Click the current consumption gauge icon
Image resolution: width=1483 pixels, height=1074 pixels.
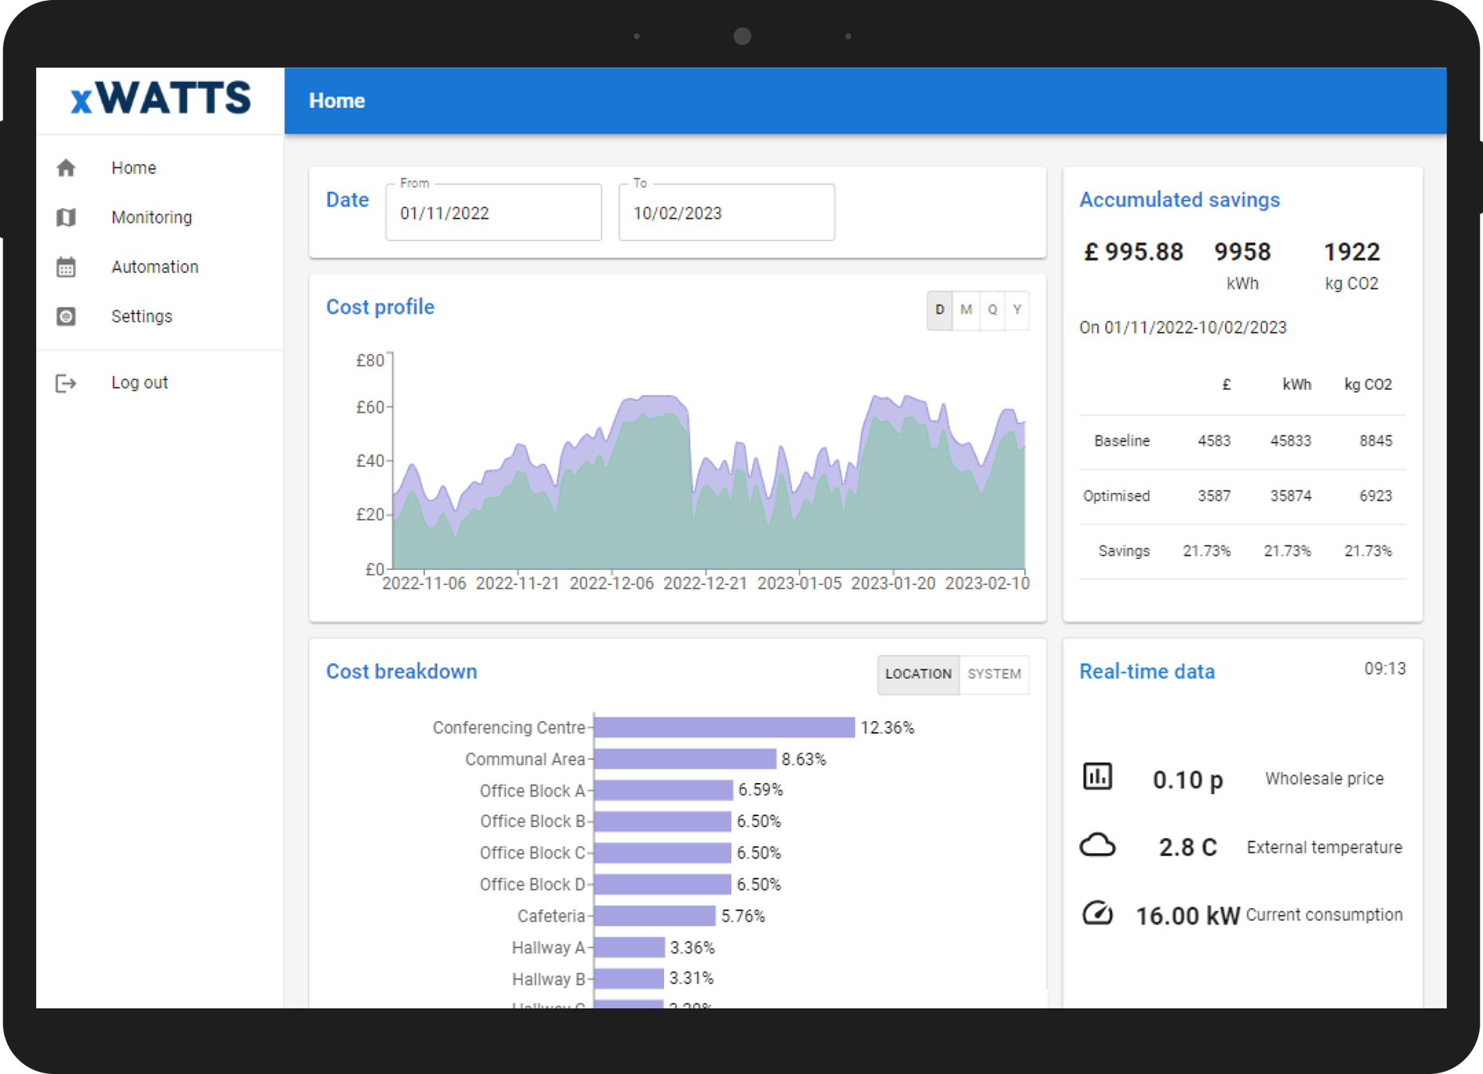[1097, 914]
